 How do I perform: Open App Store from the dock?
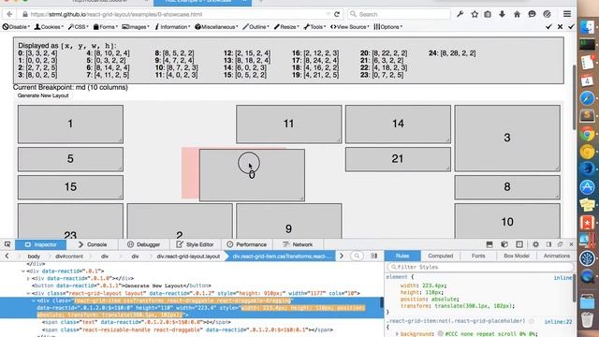point(588,187)
